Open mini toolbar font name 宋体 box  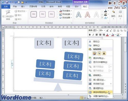coord(93,30)
